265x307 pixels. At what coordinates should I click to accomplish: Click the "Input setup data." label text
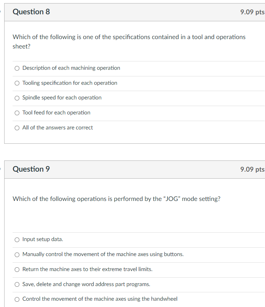click(x=43, y=239)
